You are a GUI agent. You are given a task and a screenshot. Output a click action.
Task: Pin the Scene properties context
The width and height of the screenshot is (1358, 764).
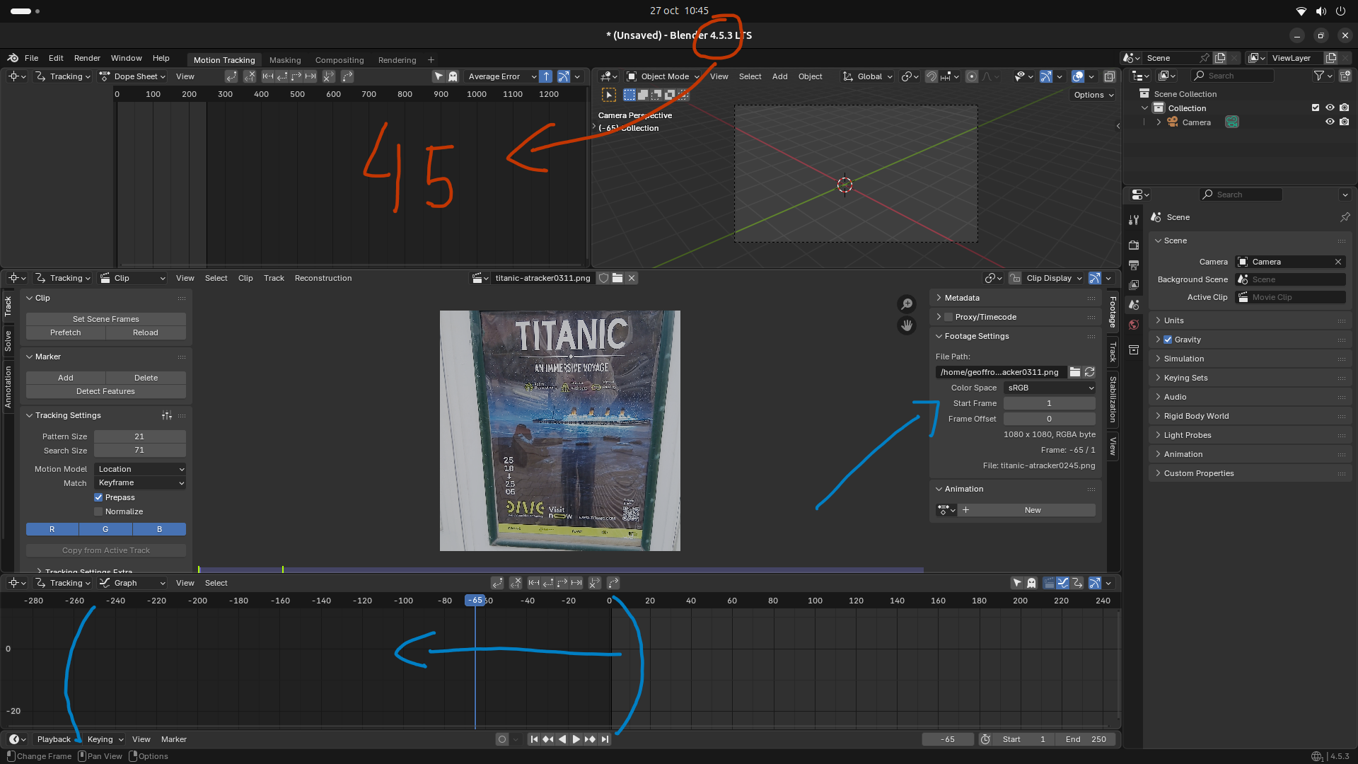[x=1345, y=217]
